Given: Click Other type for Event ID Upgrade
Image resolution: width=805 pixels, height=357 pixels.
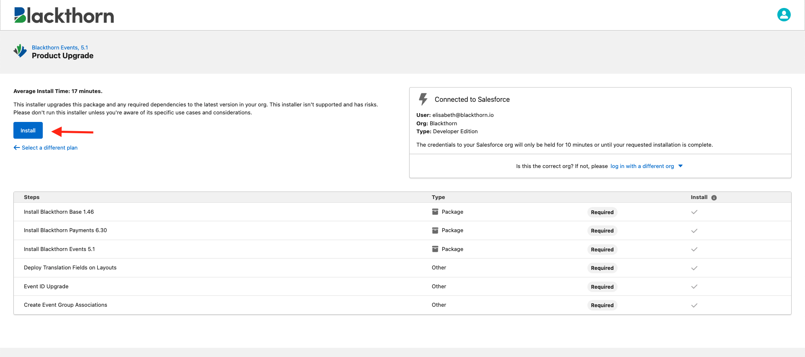Looking at the screenshot, I should [x=439, y=287].
